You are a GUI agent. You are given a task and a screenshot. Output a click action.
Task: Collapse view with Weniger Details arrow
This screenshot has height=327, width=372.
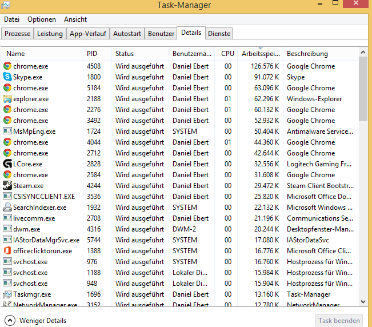(10, 321)
